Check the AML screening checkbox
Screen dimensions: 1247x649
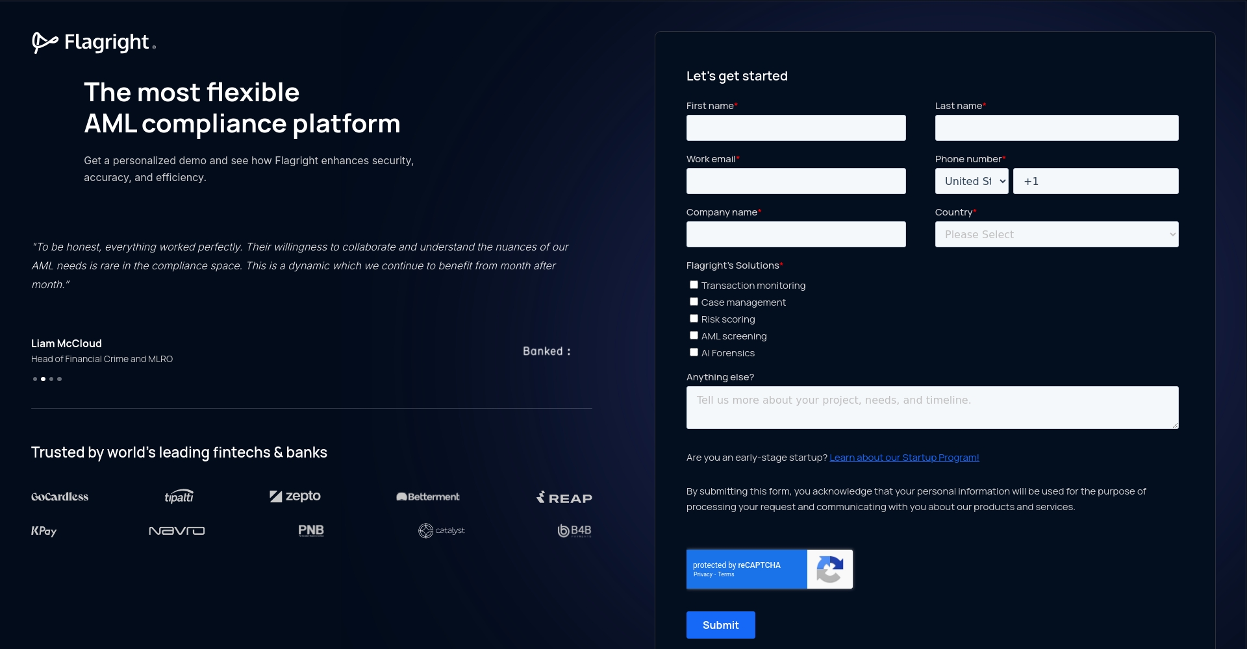tap(694, 336)
